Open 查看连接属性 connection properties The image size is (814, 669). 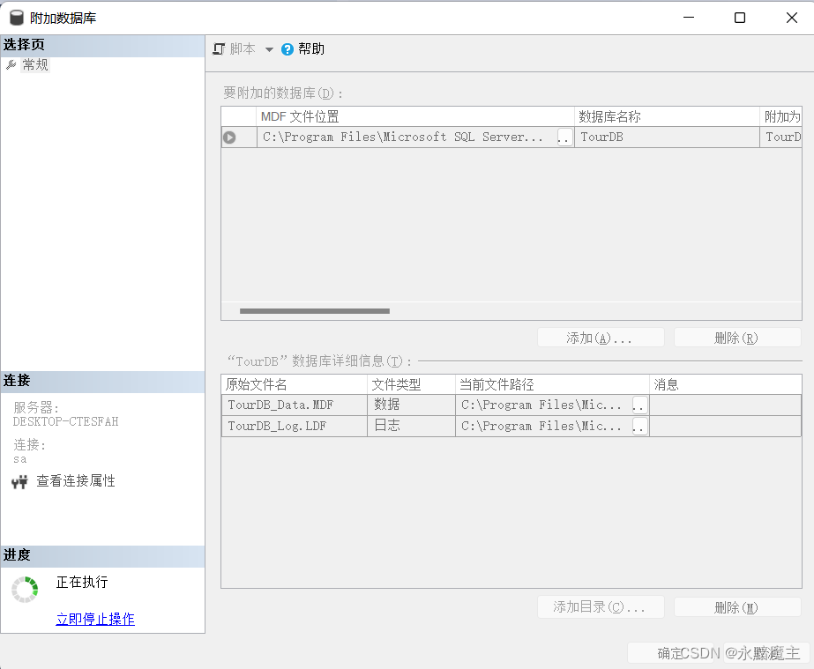(76, 481)
